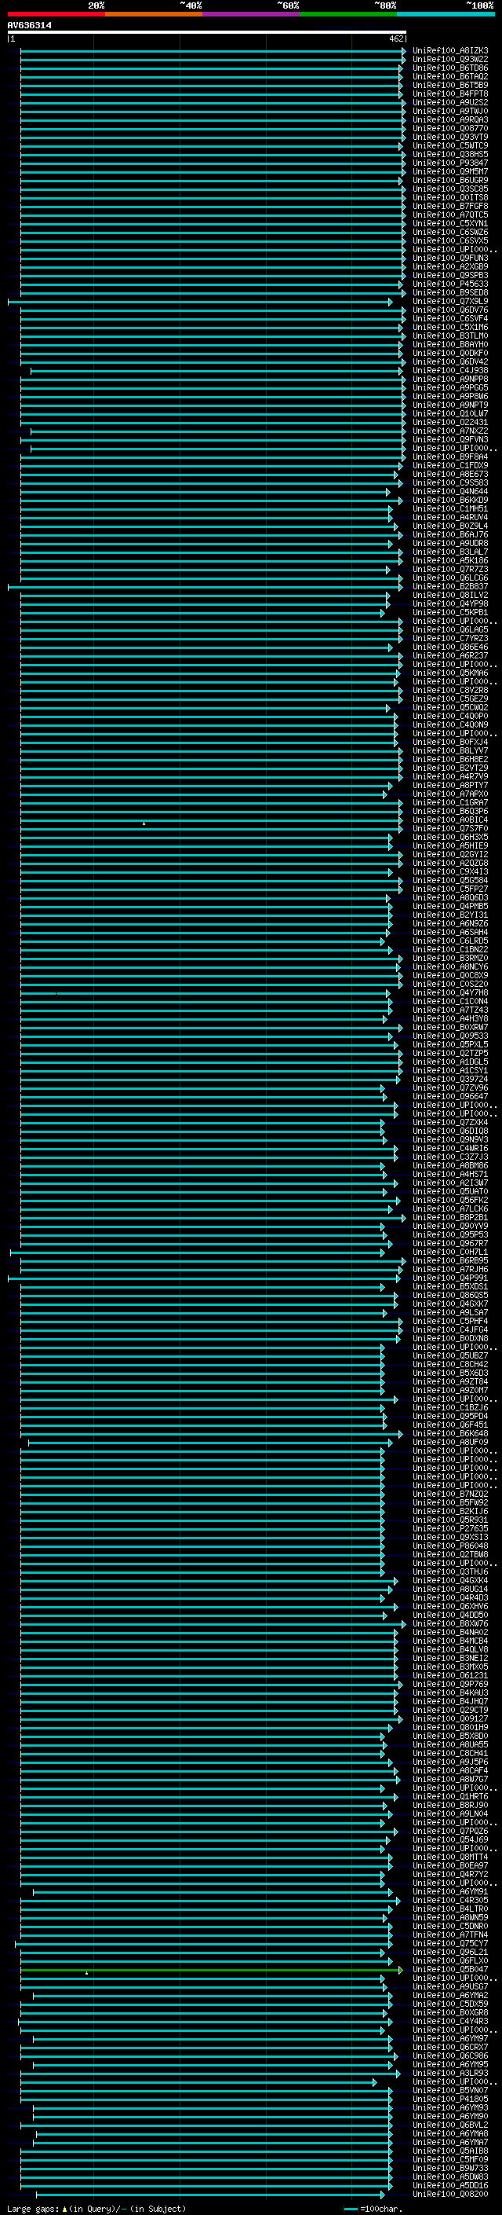Open UniRef100_P41805 entry
The image size is (502, 2215).
coord(450,2099)
